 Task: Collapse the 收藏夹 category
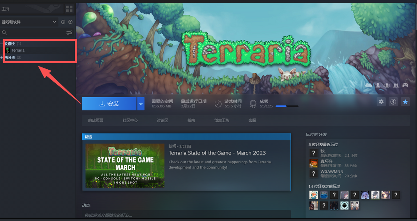point(2,44)
